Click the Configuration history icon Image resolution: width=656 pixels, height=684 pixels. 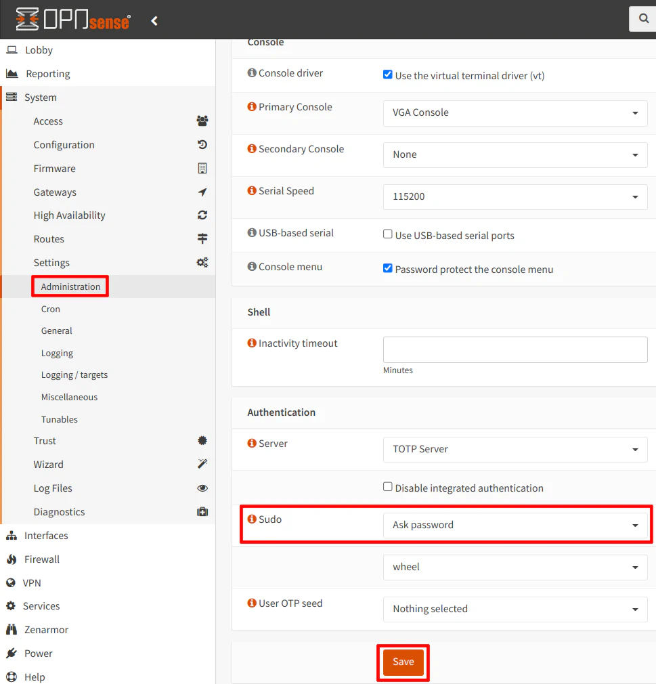click(202, 144)
